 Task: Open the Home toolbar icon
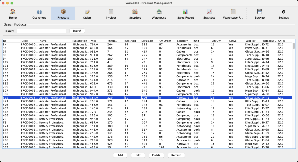13,14
